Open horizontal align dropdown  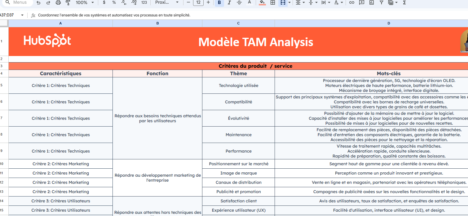300,2
